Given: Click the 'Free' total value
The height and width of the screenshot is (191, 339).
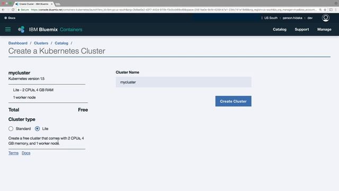Looking at the screenshot, I should pyautogui.click(x=83, y=110).
